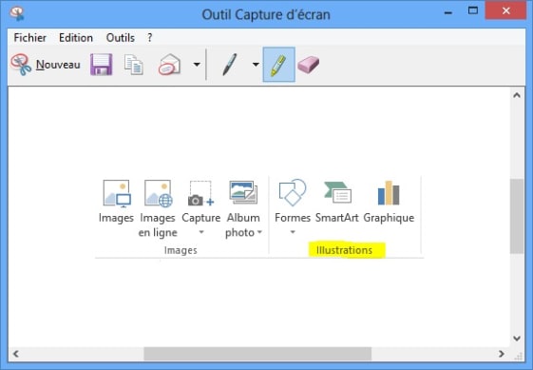Click the horizontal scrollbar right arrow
The height and width of the screenshot is (370, 533).
(502, 354)
